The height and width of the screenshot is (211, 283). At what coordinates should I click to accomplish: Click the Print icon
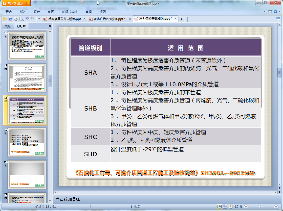[16, 19]
